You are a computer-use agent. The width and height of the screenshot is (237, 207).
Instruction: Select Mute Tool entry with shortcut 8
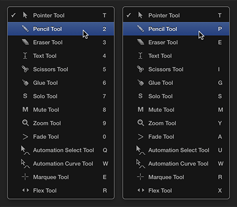click(61, 110)
